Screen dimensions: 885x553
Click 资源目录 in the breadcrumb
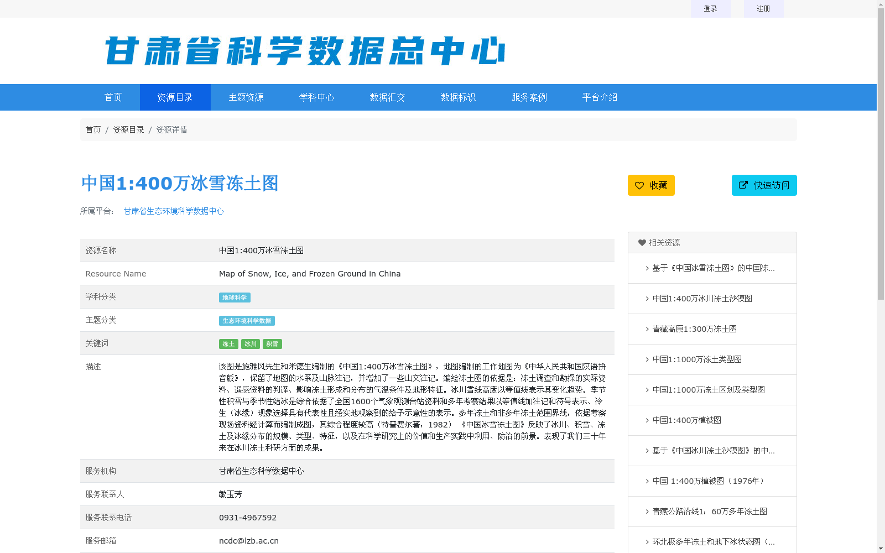(x=128, y=130)
